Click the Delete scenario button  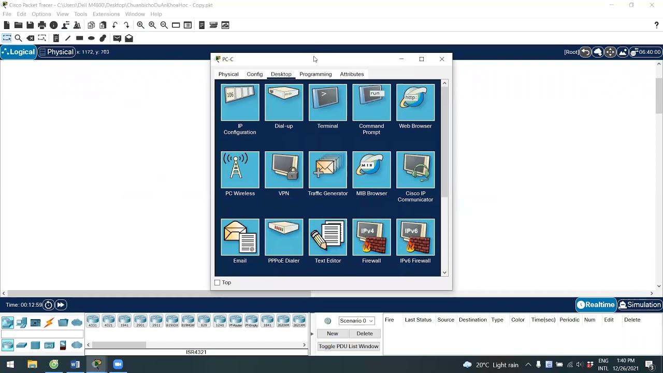pyautogui.click(x=365, y=334)
